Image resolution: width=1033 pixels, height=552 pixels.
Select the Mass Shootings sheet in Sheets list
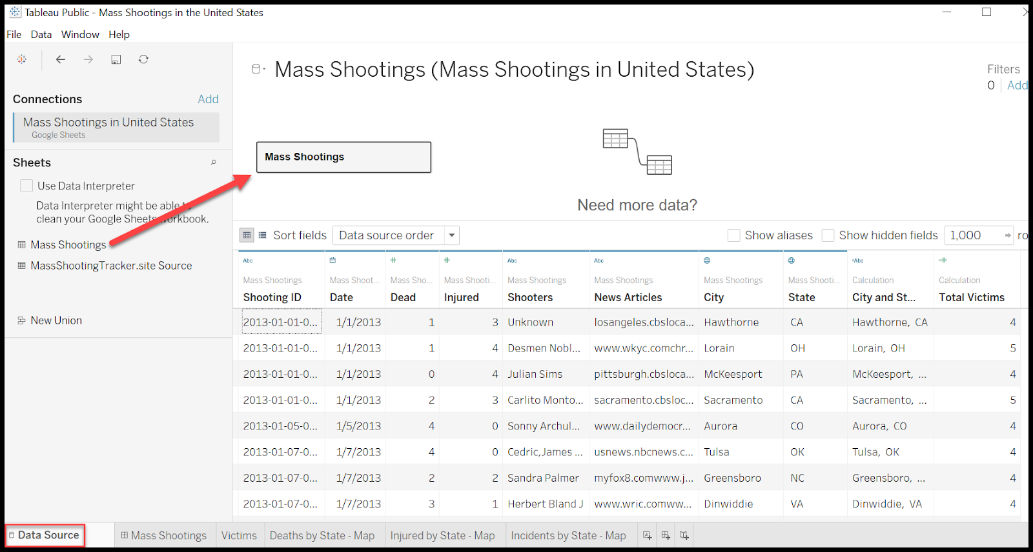[68, 245]
